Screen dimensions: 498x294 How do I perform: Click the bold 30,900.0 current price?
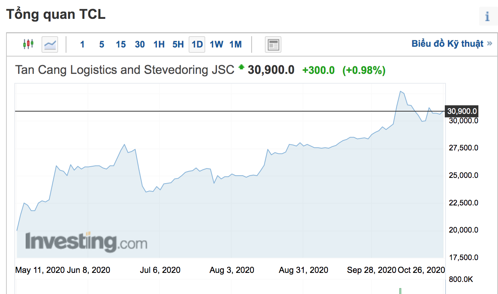coord(271,70)
